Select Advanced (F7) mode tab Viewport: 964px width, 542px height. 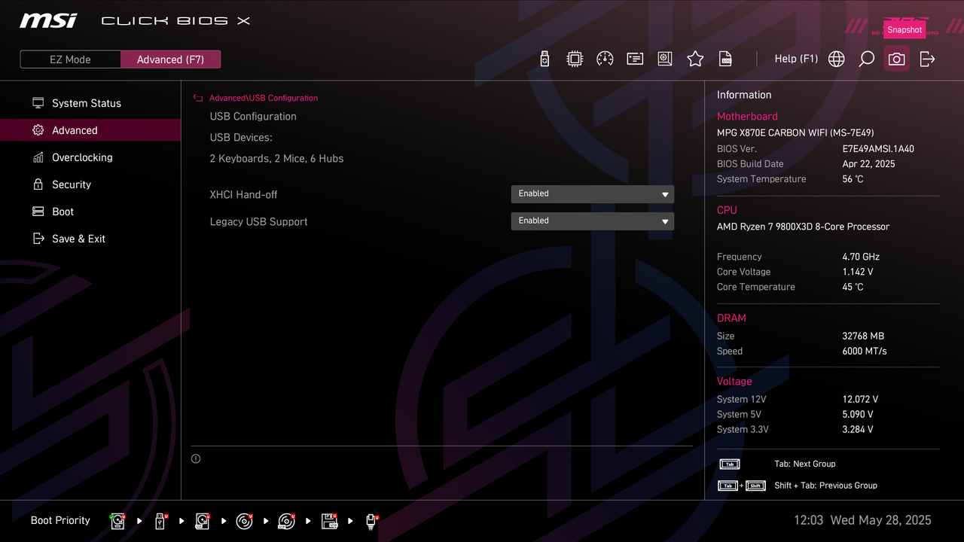pyautogui.click(x=170, y=59)
